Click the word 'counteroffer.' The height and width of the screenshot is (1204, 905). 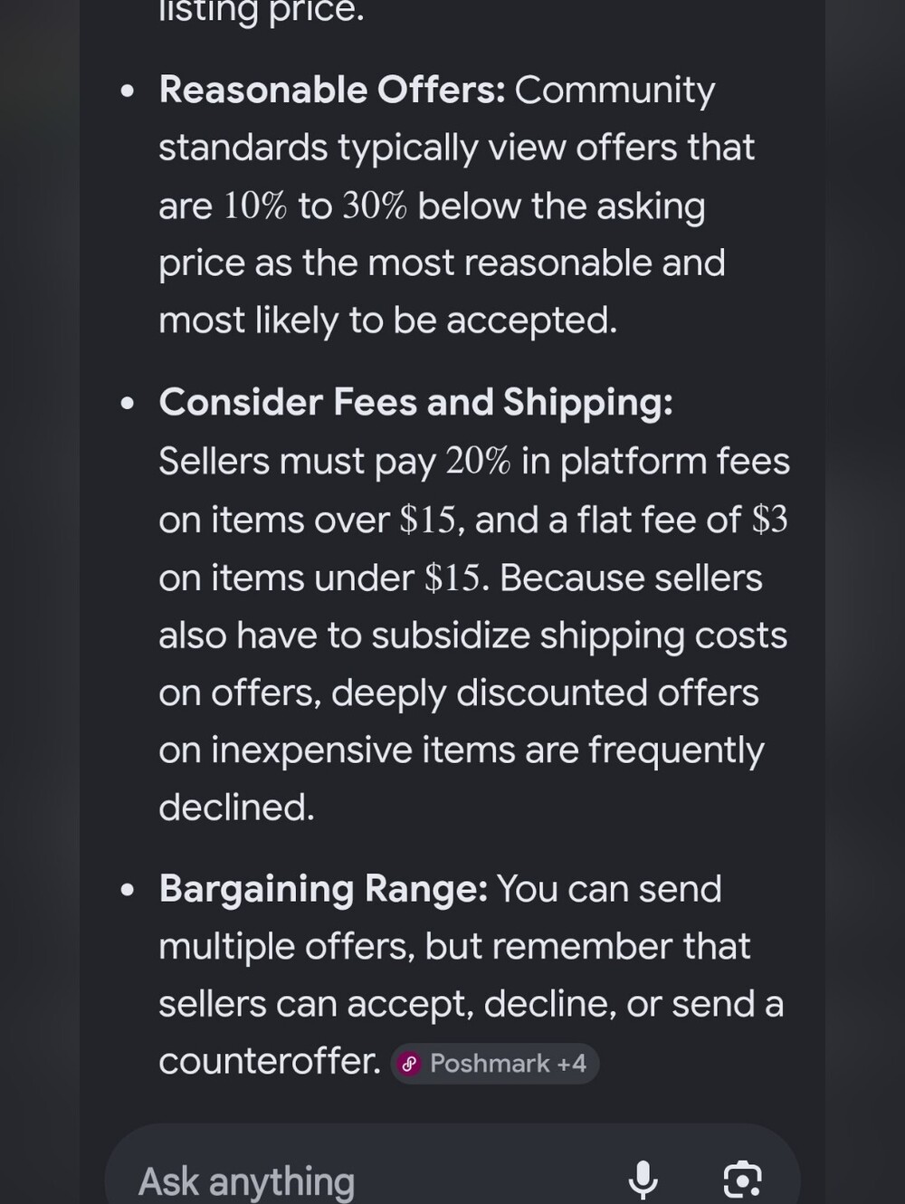pos(270,1062)
